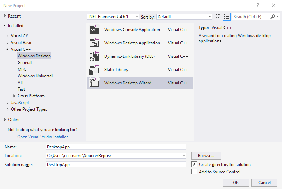Open the Sort by Default dropdown
Image resolution: width=282 pixels, height=189 pixels.
[184, 17]
